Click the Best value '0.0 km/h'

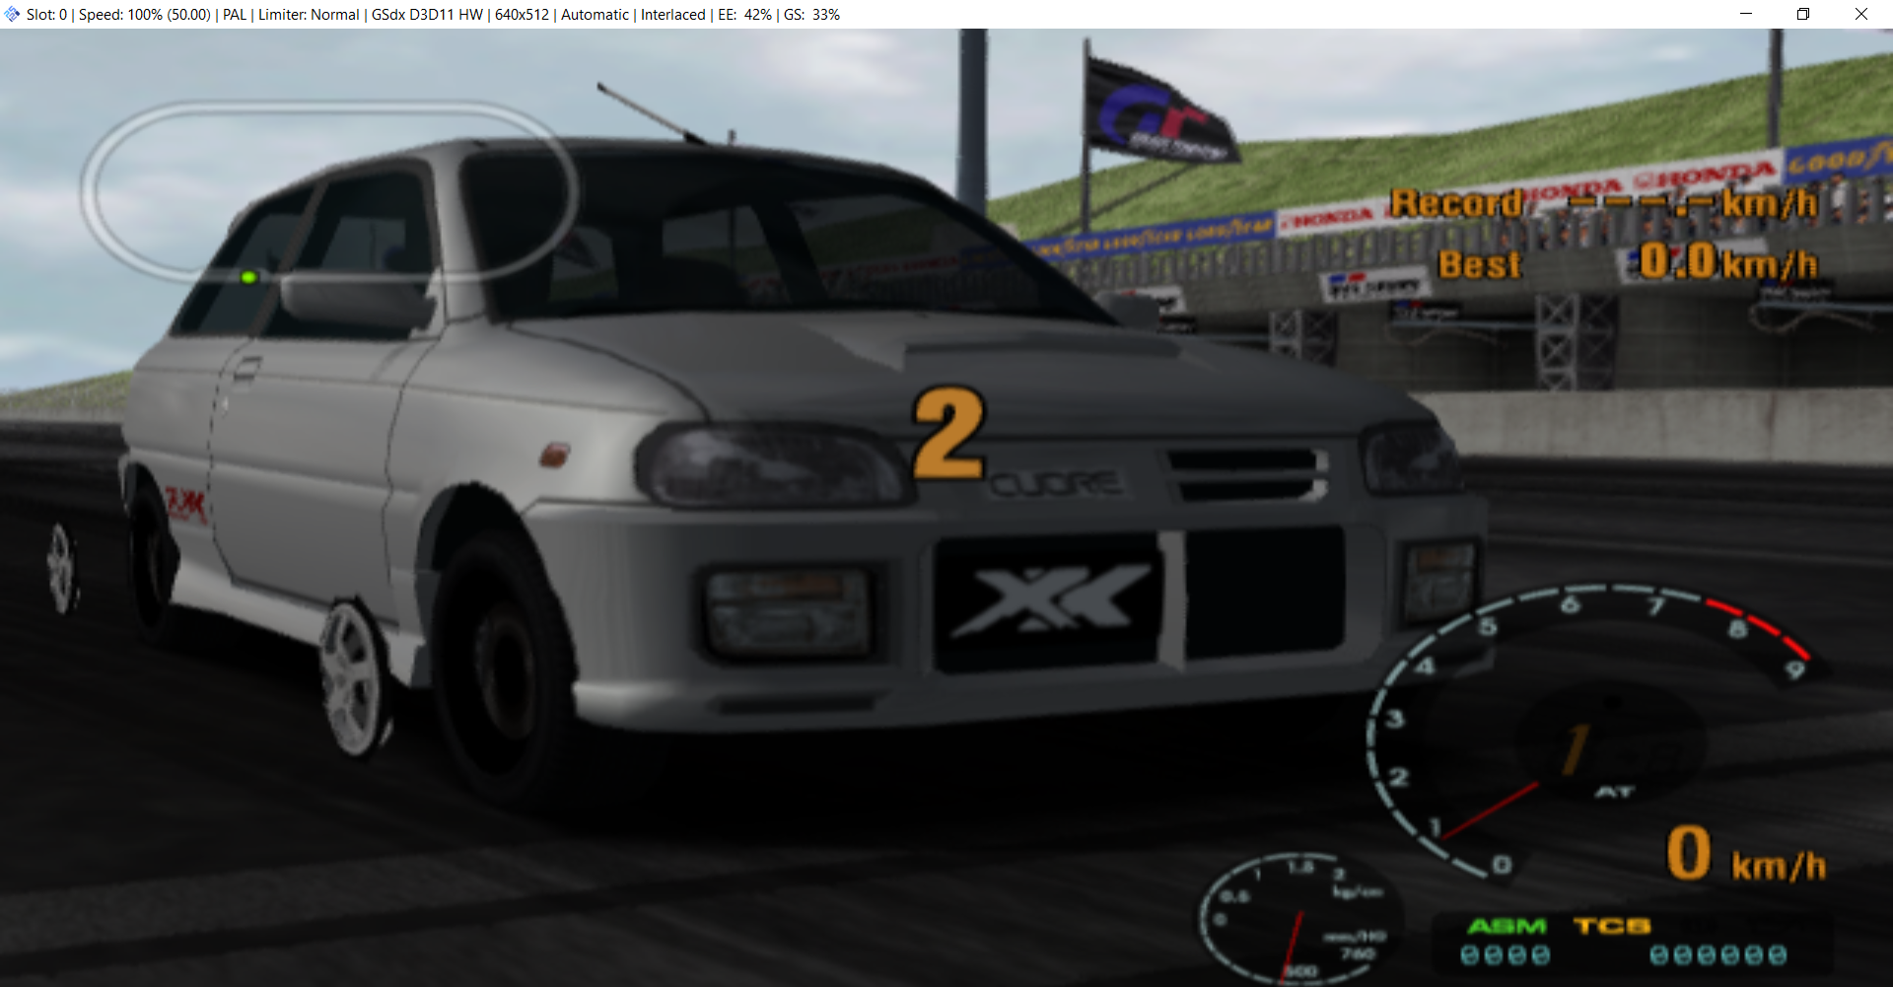coord(1728,262)
